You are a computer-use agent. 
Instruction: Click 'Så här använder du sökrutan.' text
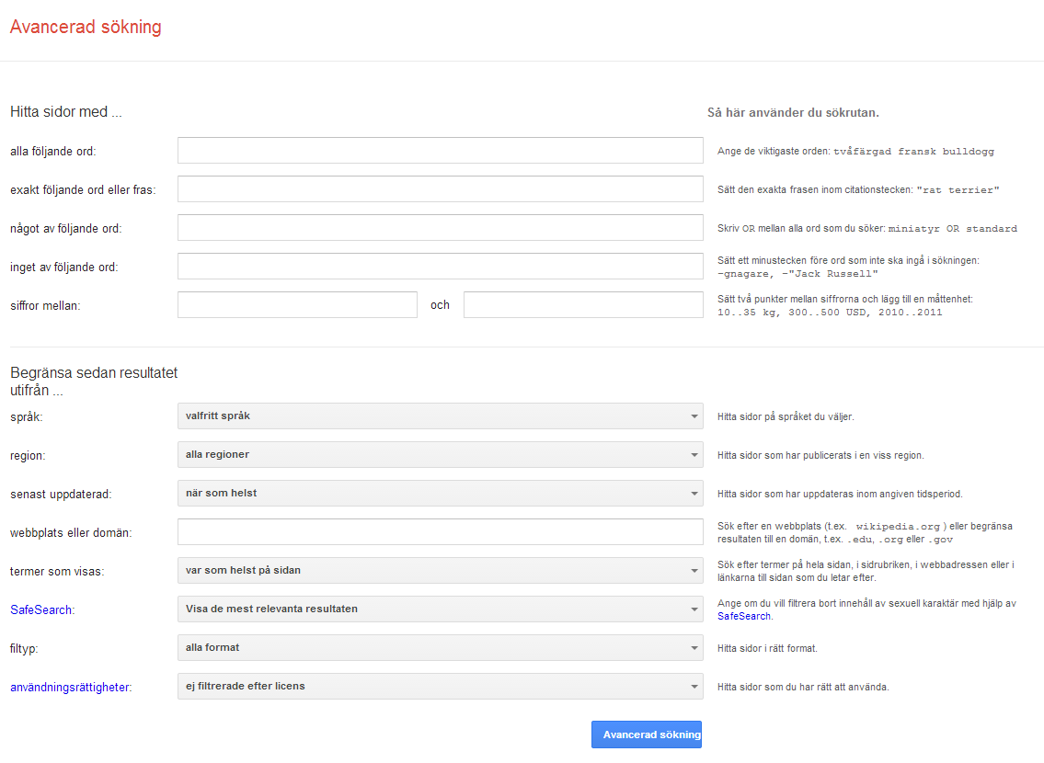click(793, 112)
